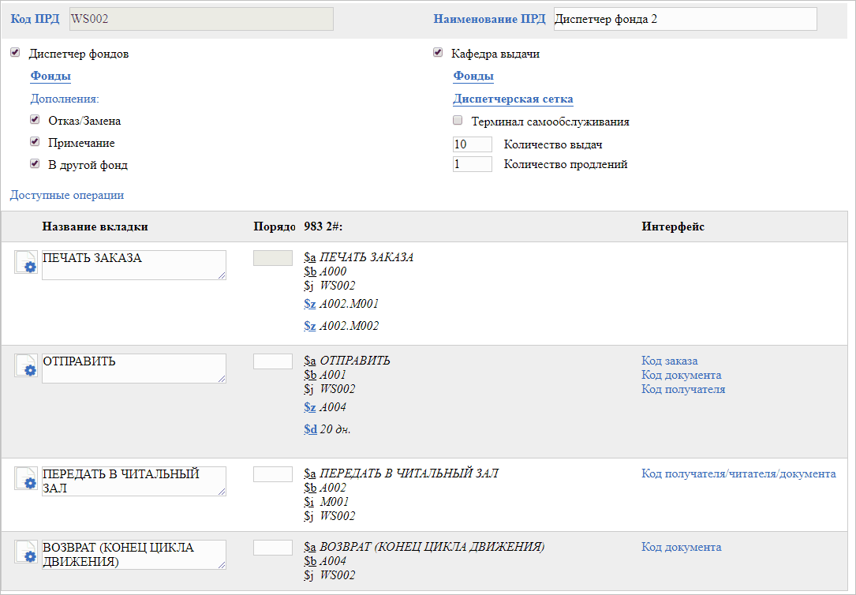This screenshot has width=856, height=595.
Task: Open Фонды link under Диспетчер фондов
Action: pos(50,76)
